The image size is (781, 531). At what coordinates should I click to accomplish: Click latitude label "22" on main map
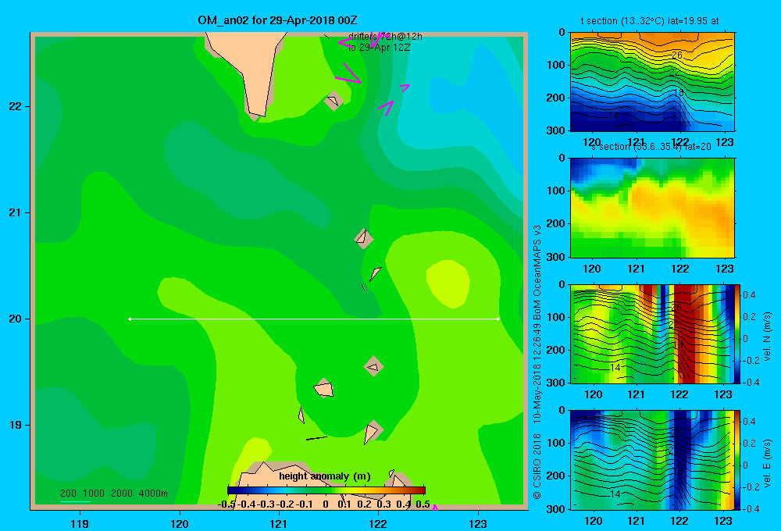point(16,107)
